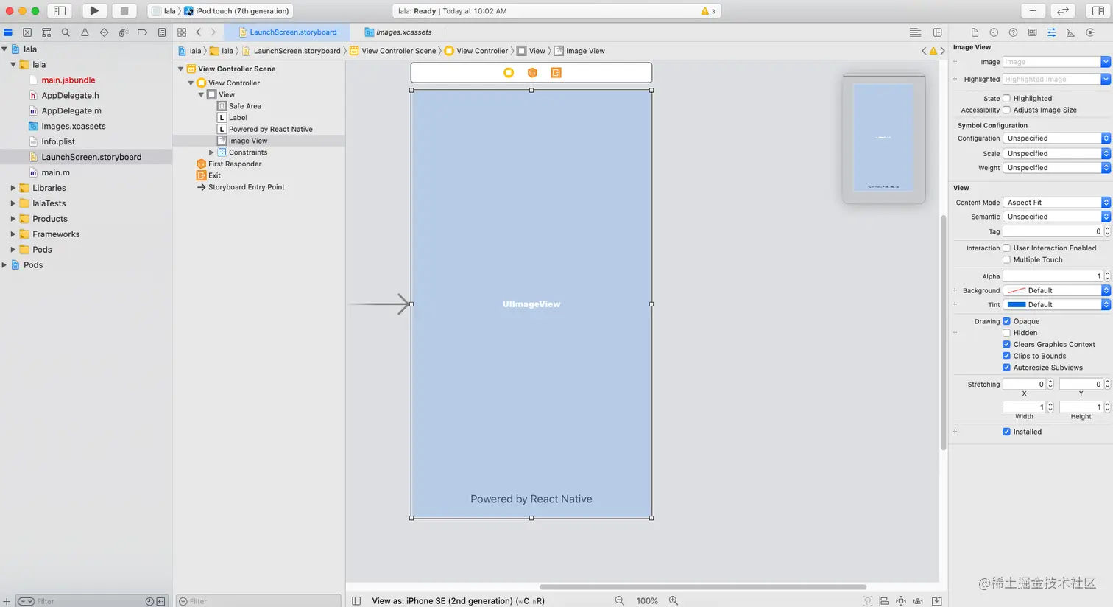Open the Size inspector ruler

1070,32
